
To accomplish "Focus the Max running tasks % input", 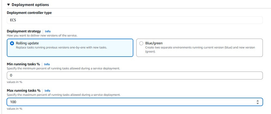I will (131, 102).
